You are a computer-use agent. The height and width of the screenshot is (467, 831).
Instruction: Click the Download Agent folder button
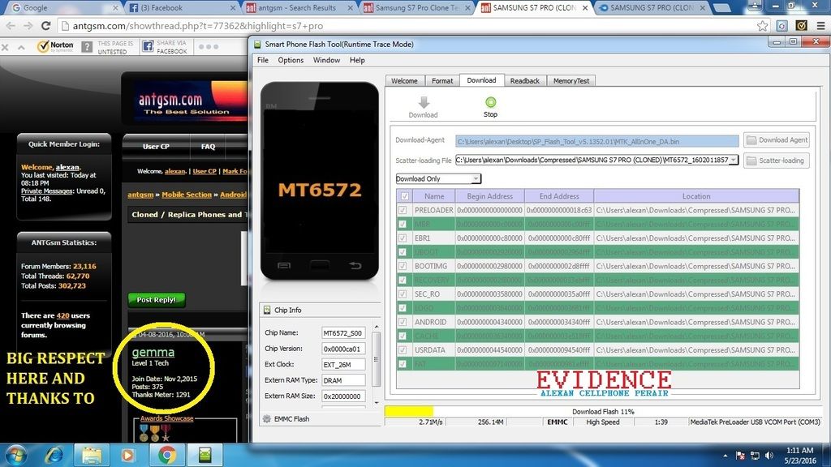click(777, 140)
